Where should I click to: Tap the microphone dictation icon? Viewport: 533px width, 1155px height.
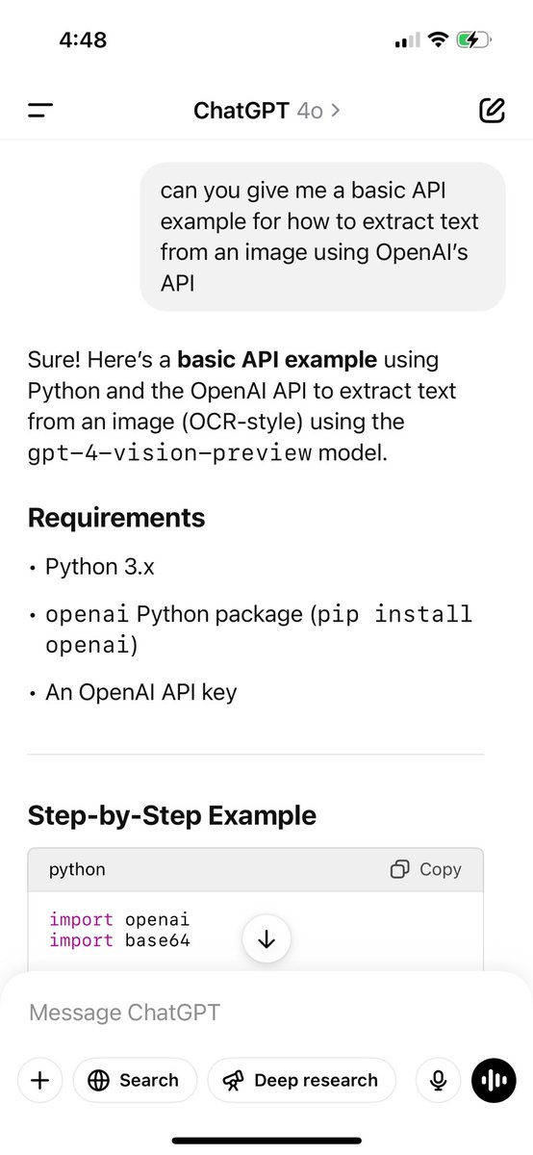coord(438,1080)
